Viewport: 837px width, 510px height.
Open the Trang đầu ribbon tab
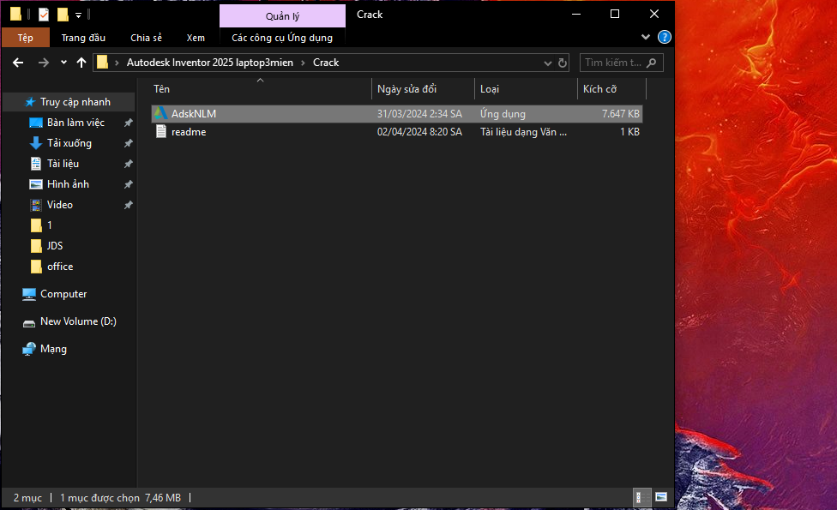tap(83, 38)
